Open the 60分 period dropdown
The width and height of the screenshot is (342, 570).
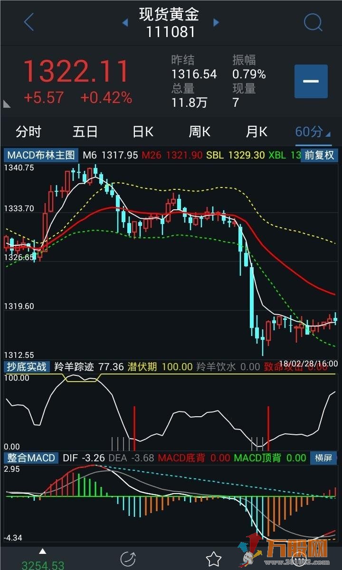click(313, 131)
